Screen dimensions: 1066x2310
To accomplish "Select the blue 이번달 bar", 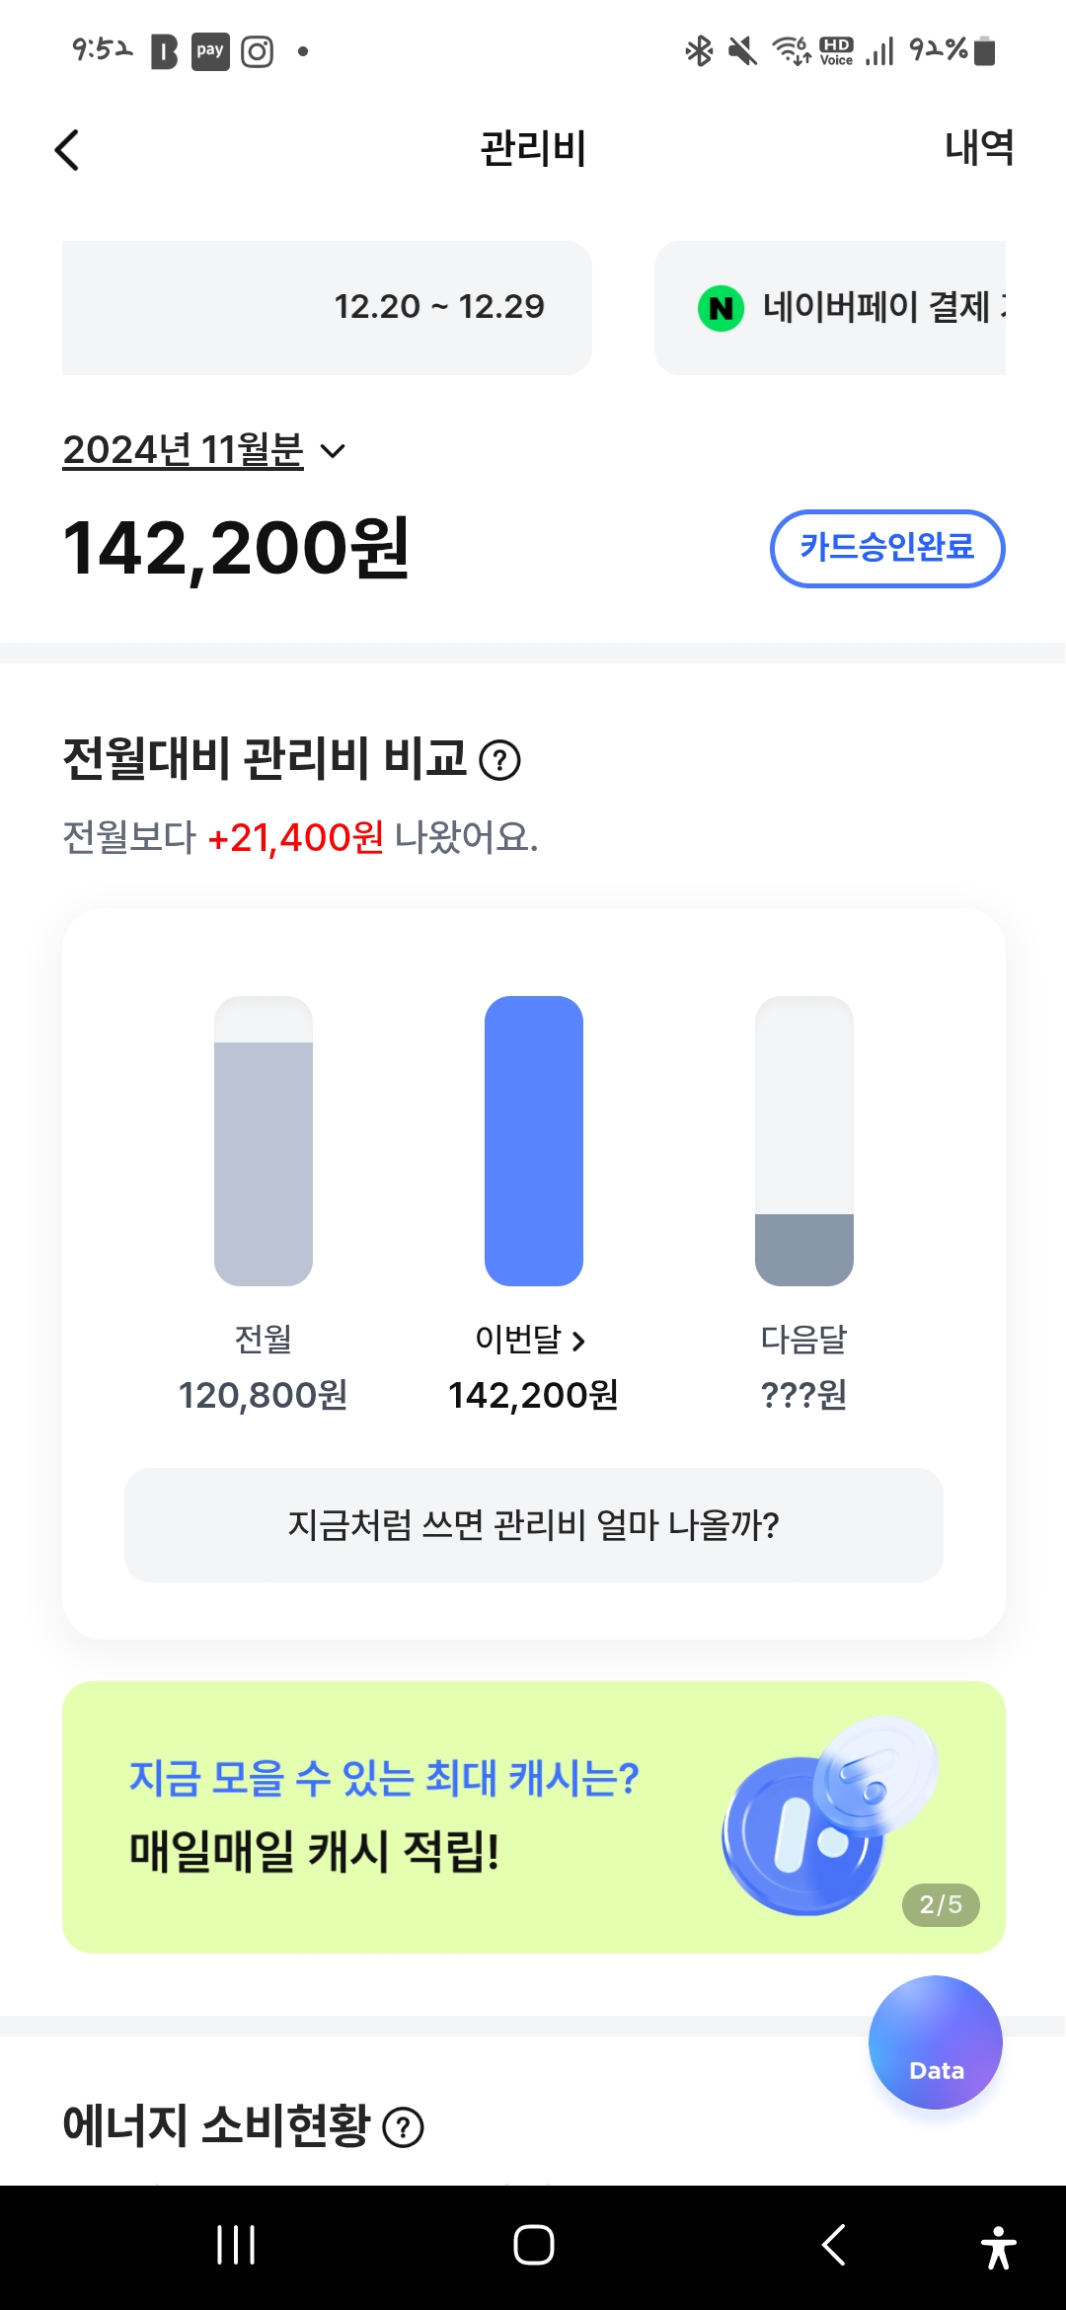I will [x=533, y=1141].
